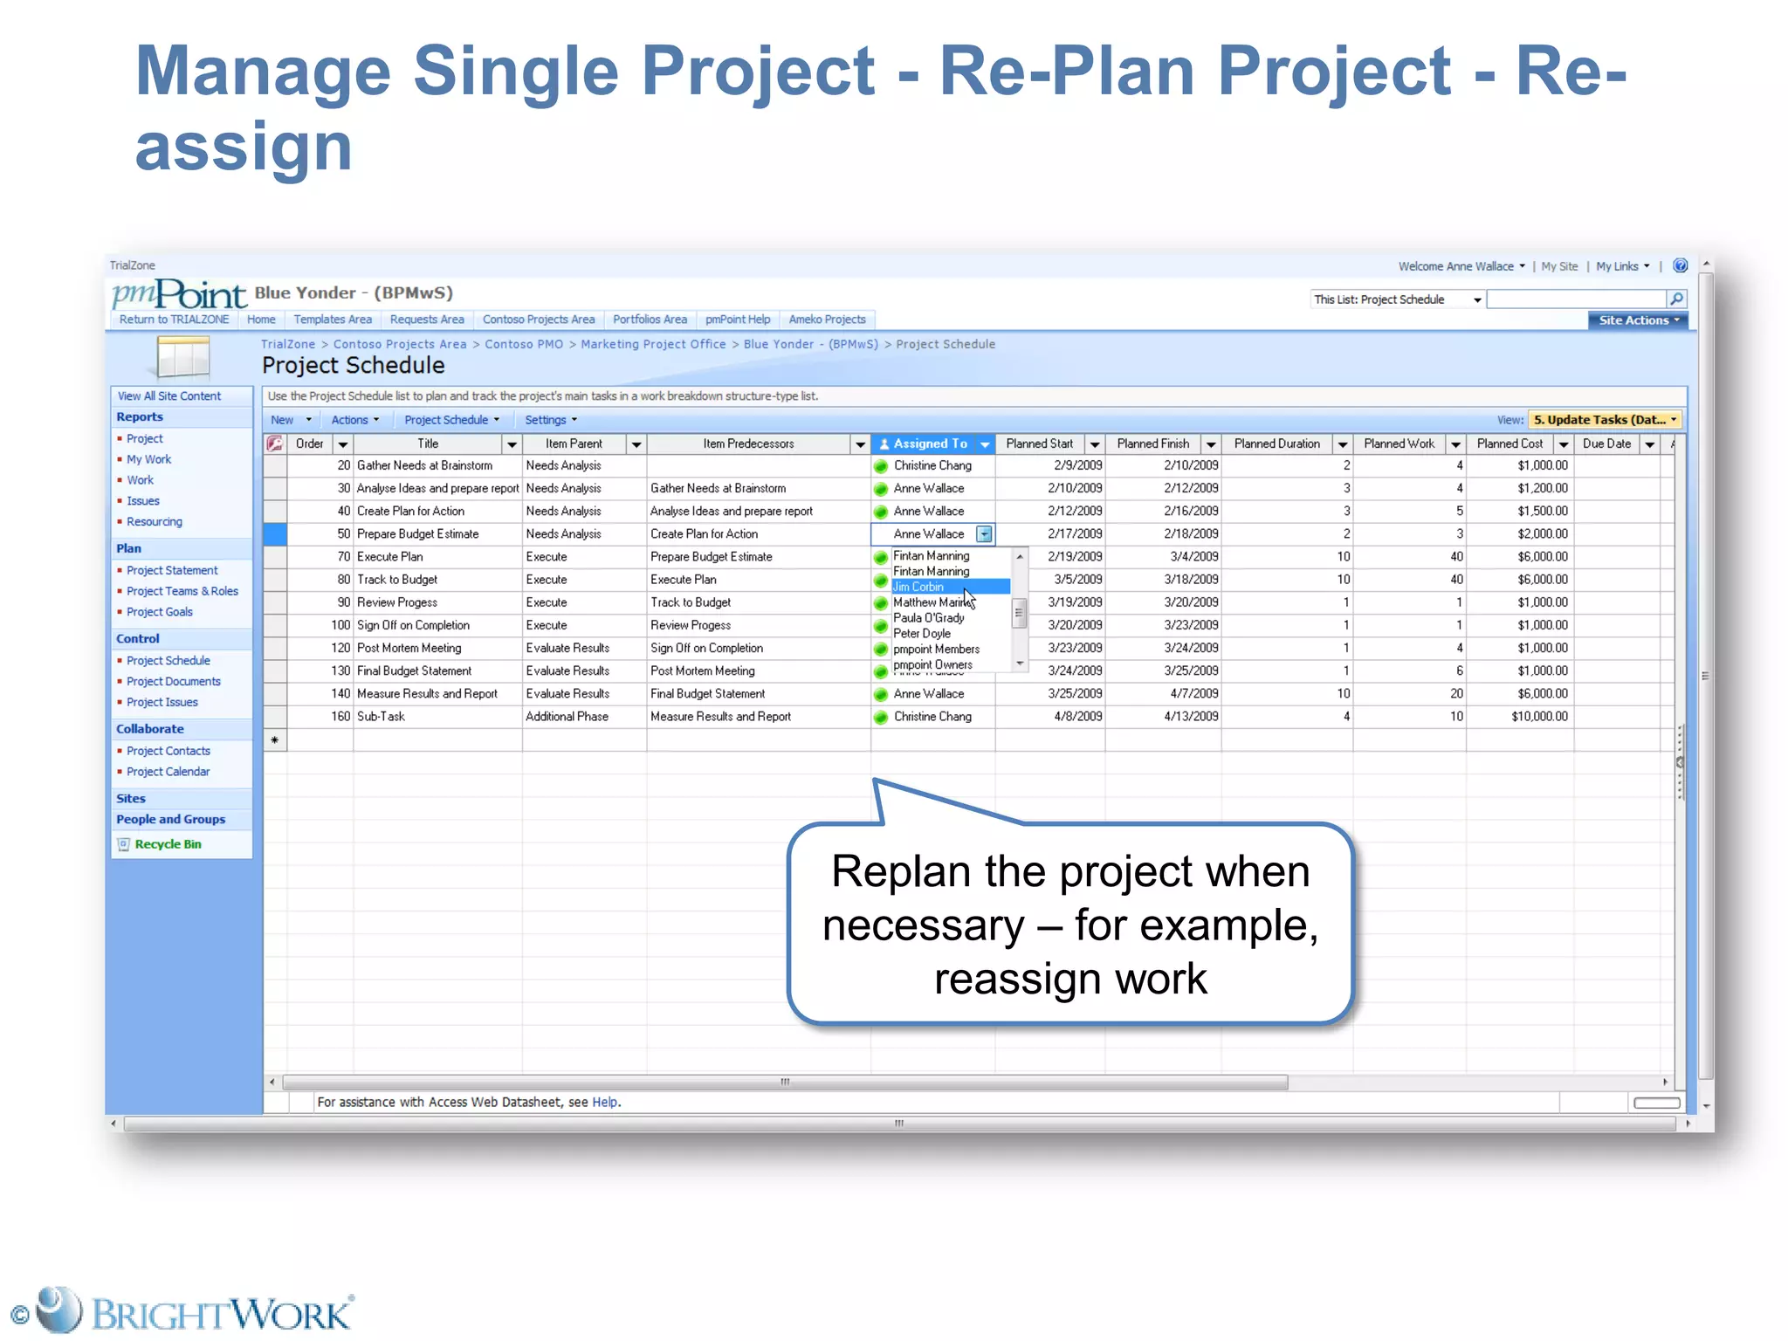Open the Due Date filter dropdown

pyautogui.click(x=1650, y=444)
